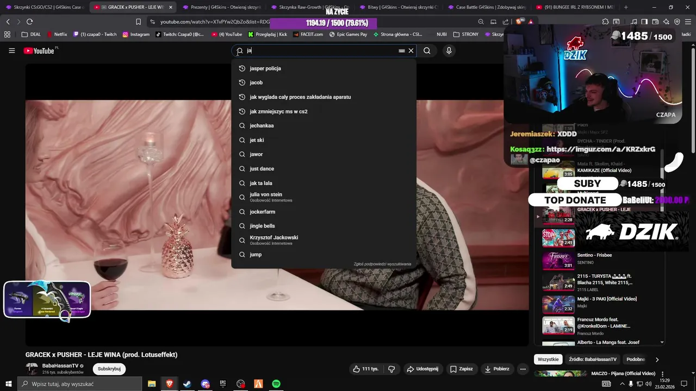
Task: Open options for MACZO - Pijana video
Action: (662, 374)
